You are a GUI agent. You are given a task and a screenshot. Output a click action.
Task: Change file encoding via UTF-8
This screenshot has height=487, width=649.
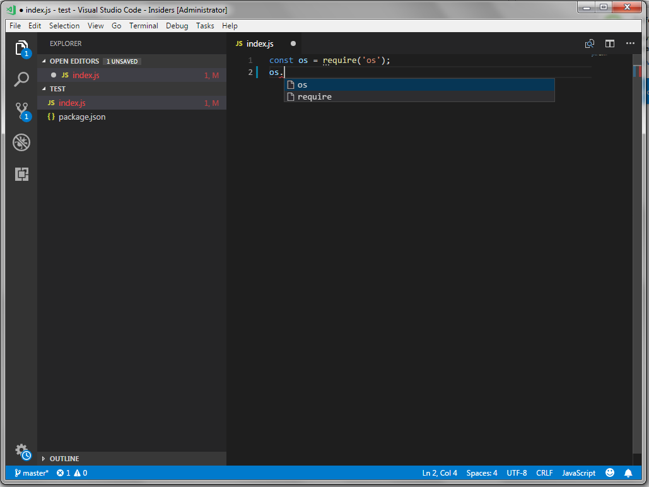click(517, 473)
